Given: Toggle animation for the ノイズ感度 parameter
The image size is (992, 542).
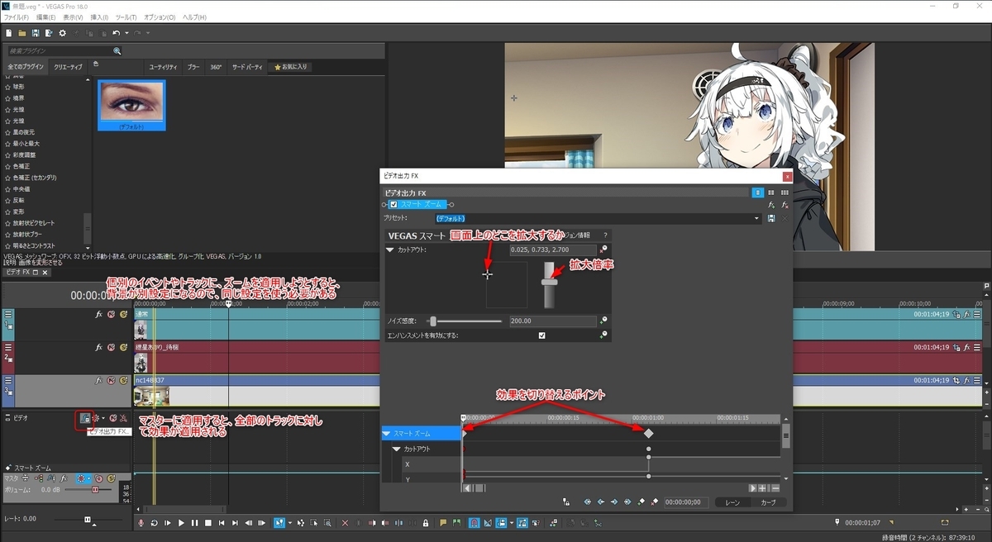Looking at the screenshot, I should point(603,321).
